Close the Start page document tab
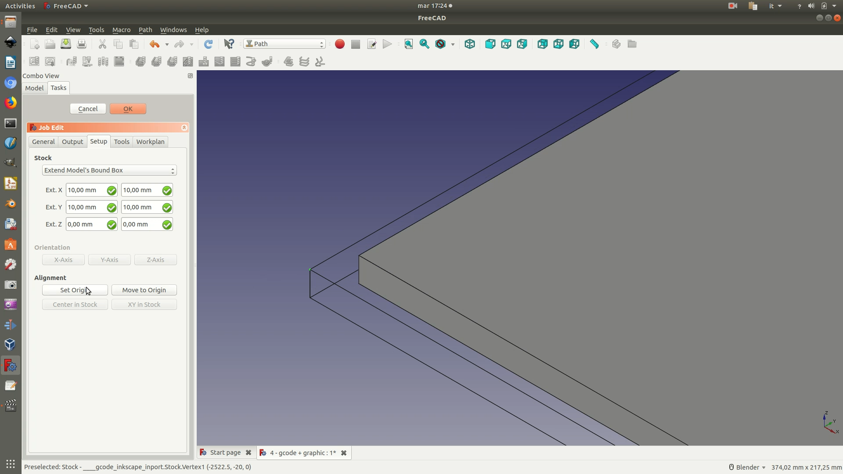 click(x=249, y=452)
